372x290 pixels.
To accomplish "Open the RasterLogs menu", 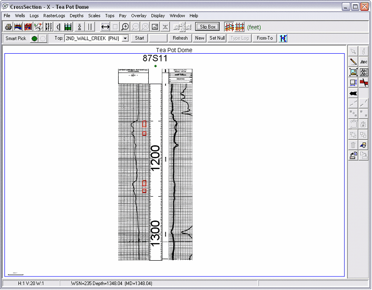I will click(x=54, y=16).
